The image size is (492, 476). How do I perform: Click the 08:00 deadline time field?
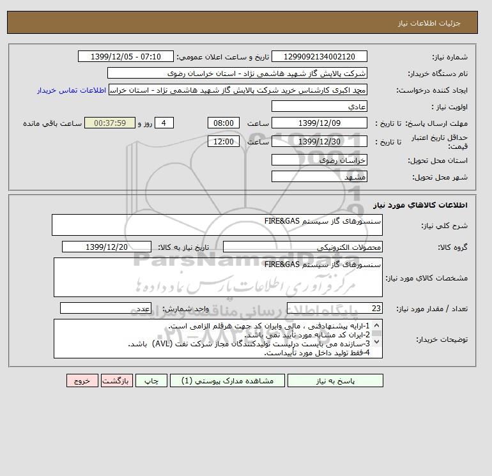tap(224, 123)
